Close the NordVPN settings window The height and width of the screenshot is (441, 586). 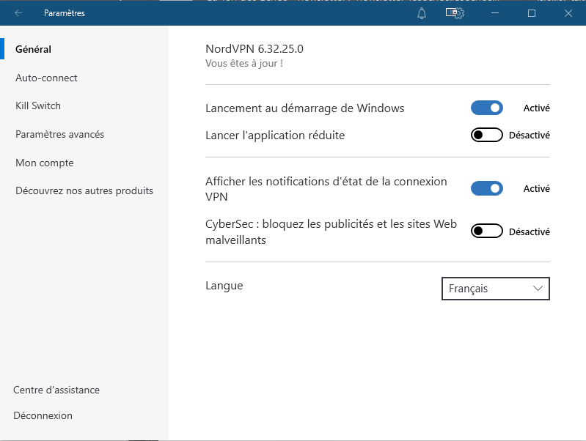[x=568, y=13]
